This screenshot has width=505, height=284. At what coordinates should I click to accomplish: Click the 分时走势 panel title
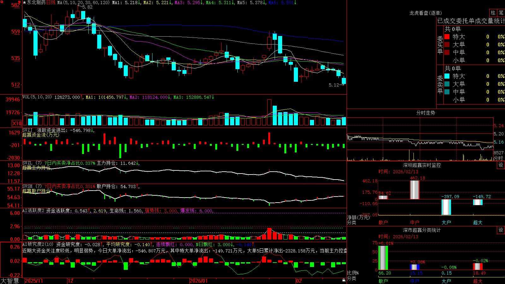click(426, 113)
